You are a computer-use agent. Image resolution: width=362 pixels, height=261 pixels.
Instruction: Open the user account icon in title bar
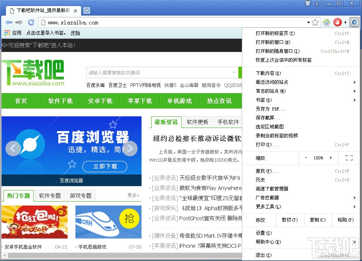click(x=317, y=3)
